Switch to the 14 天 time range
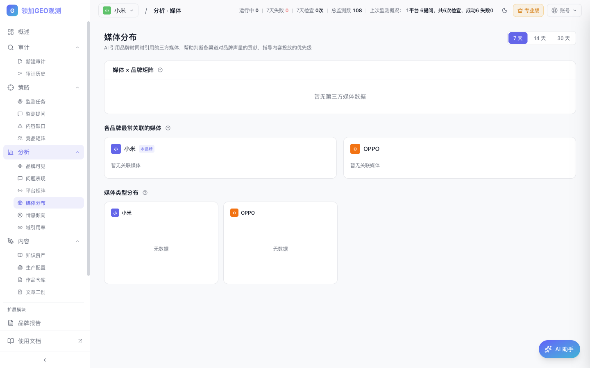Image resolution: width=590 pixels, height=368 pixels. [540, 38]
